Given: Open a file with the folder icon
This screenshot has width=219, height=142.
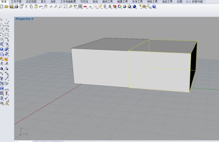Looking at the screenshot, I should coord(6,7).
